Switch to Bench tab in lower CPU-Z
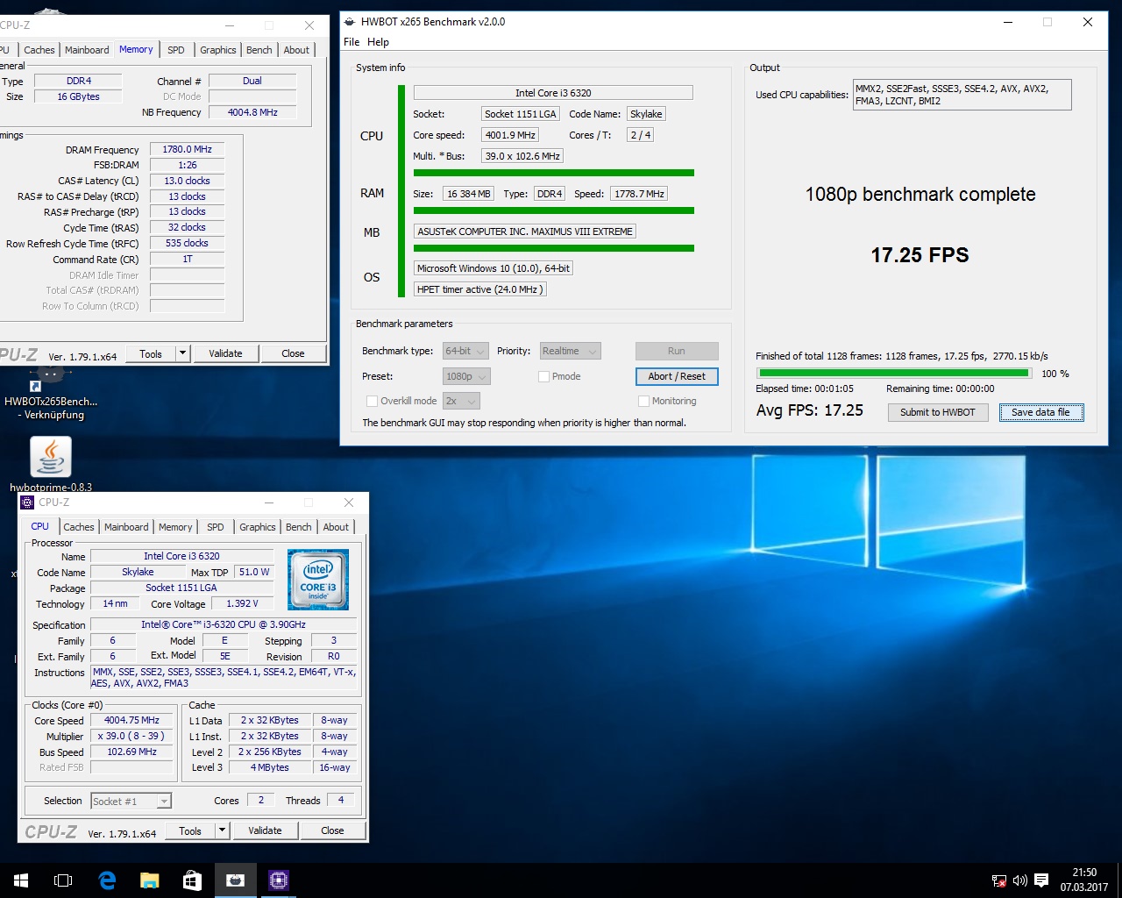 pos(299,527)
